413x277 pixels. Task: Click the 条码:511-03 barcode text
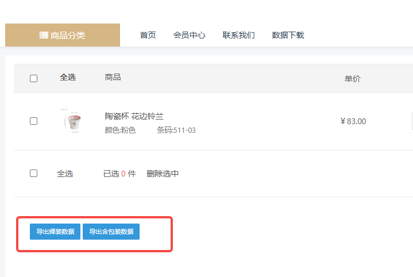coord(176,130)
